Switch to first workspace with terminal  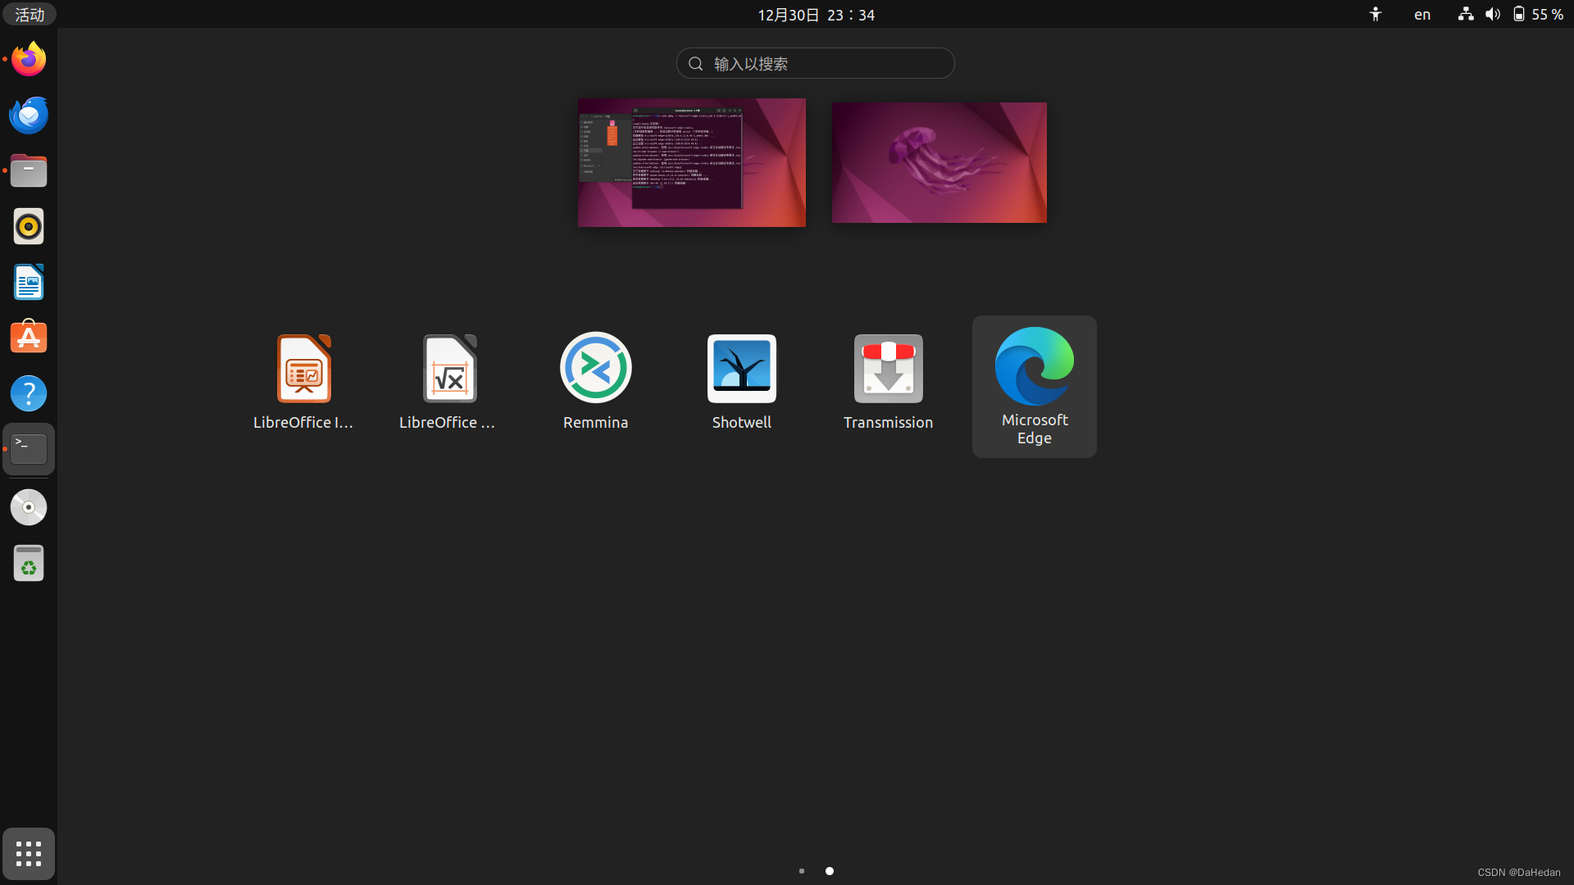(691, 162)
